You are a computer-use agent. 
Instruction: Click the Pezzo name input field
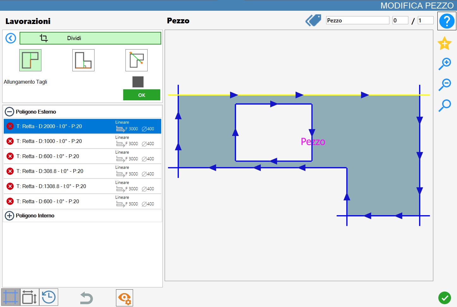coord(358,21)
